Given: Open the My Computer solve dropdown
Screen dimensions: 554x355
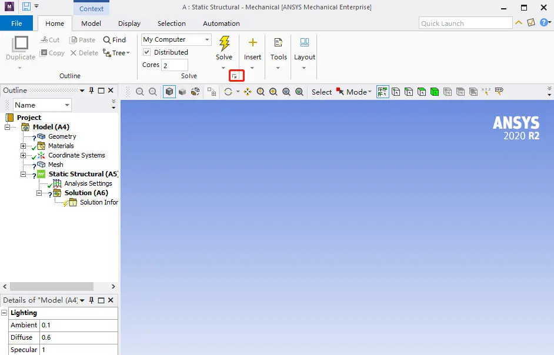Looking at the screenshot, I should 176,39.
